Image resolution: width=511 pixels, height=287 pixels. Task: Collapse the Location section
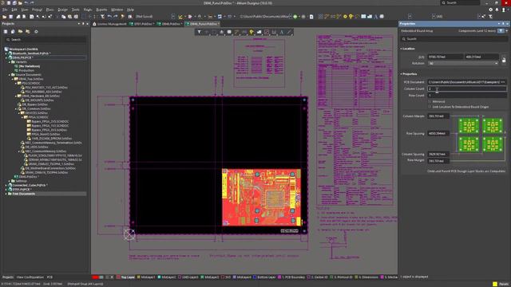point(401,49)
